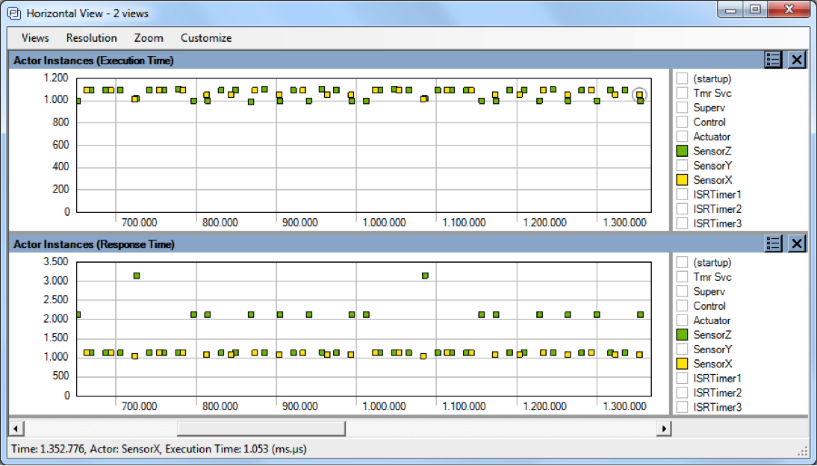Minimize the Horizontal View window
Viewport: 817px width, 466px height.
click(731, 10)
